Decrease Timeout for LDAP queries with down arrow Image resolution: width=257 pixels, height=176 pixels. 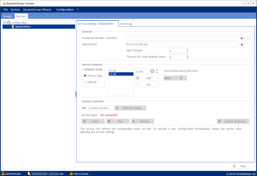click(x=187, y=58)
